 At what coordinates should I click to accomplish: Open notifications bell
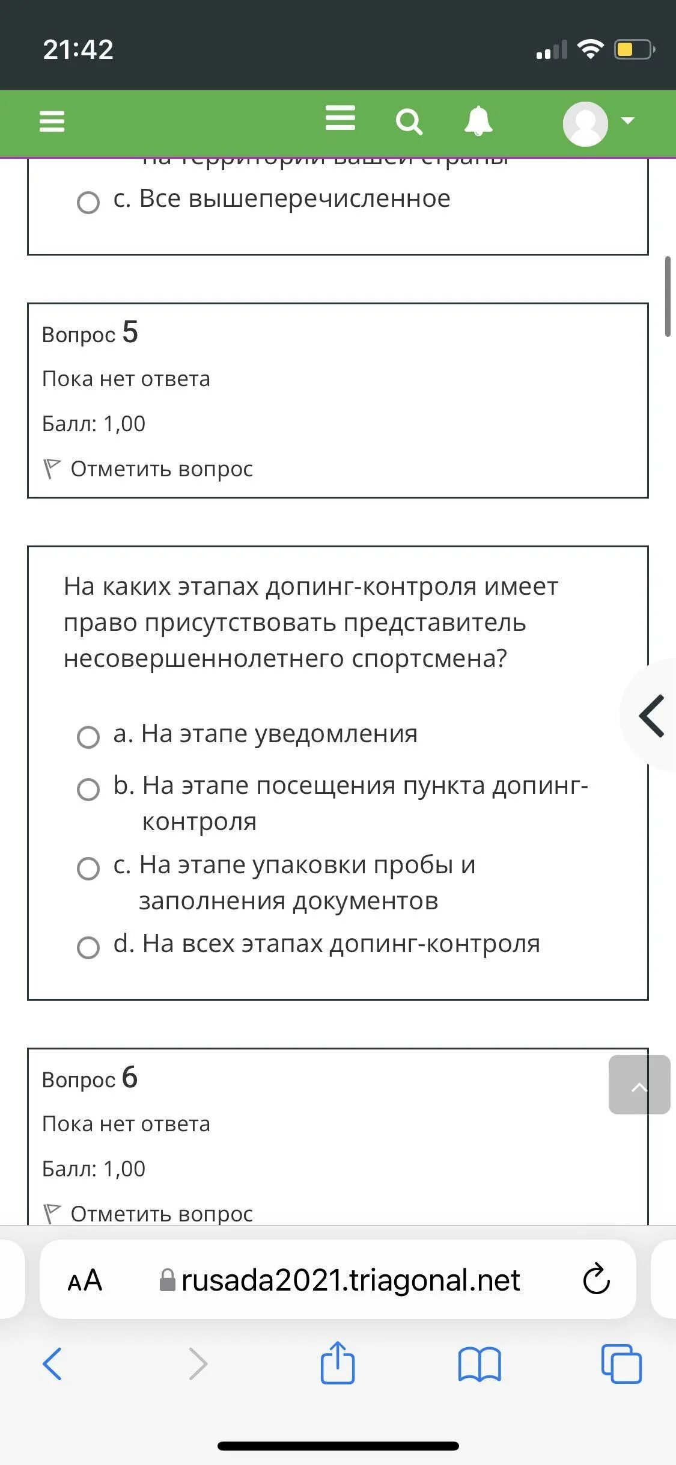[x=478, y=121]
